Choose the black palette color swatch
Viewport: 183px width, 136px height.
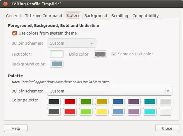click(x=54, y=102)
